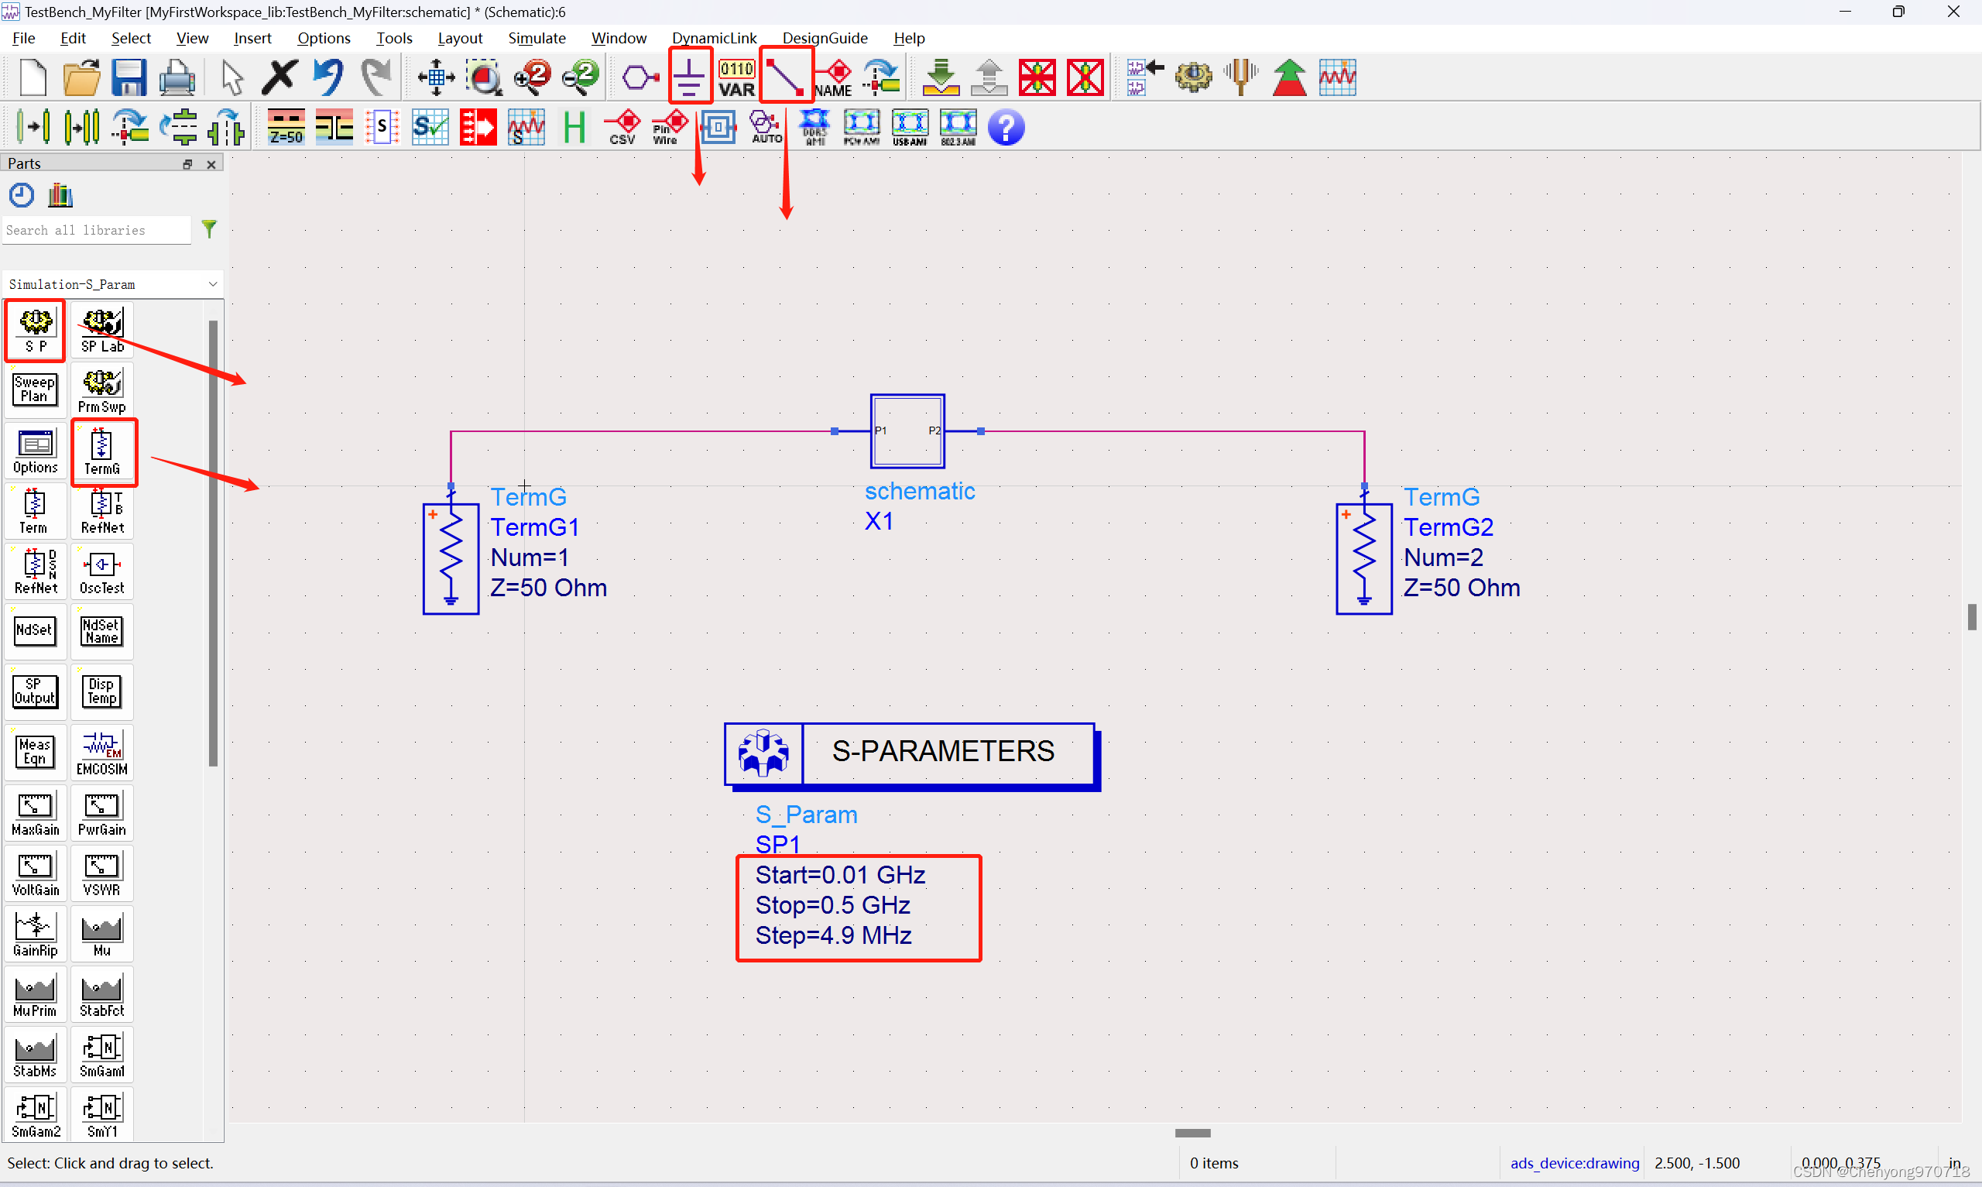Screen dimensions: 1982x1187
Task: Deactivate selected components with red X icon
Action: pyautogui.click(x=1037, y=76)
